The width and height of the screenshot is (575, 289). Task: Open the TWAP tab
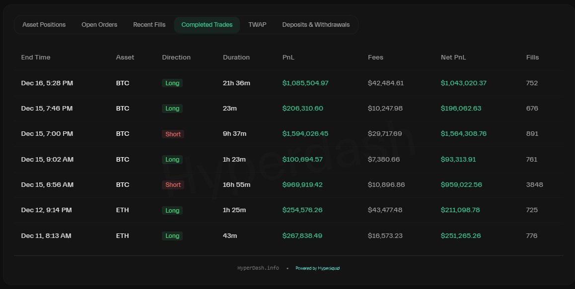(x=257, y=25)
